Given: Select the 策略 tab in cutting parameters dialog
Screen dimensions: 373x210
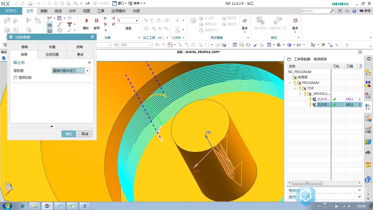Looking at the screenshot, I should [x=24, y=47].
